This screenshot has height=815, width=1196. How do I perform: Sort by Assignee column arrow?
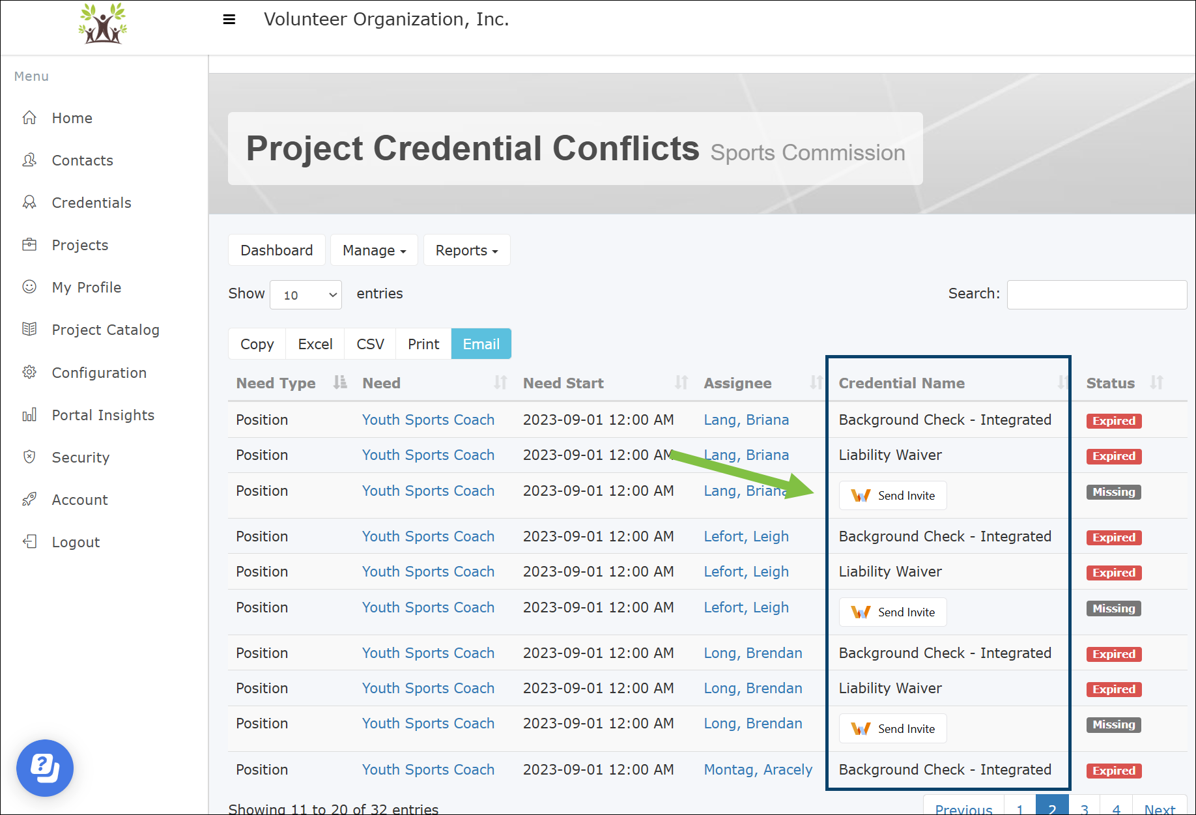click(x=816, y=382)
